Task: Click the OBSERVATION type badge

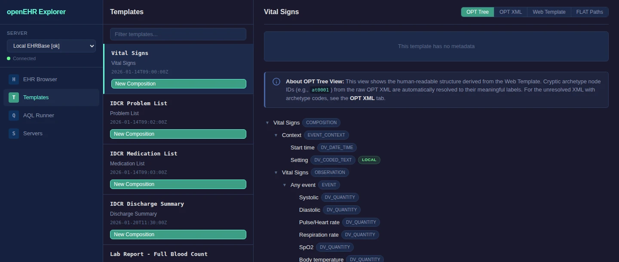Action: pos(330,173)
